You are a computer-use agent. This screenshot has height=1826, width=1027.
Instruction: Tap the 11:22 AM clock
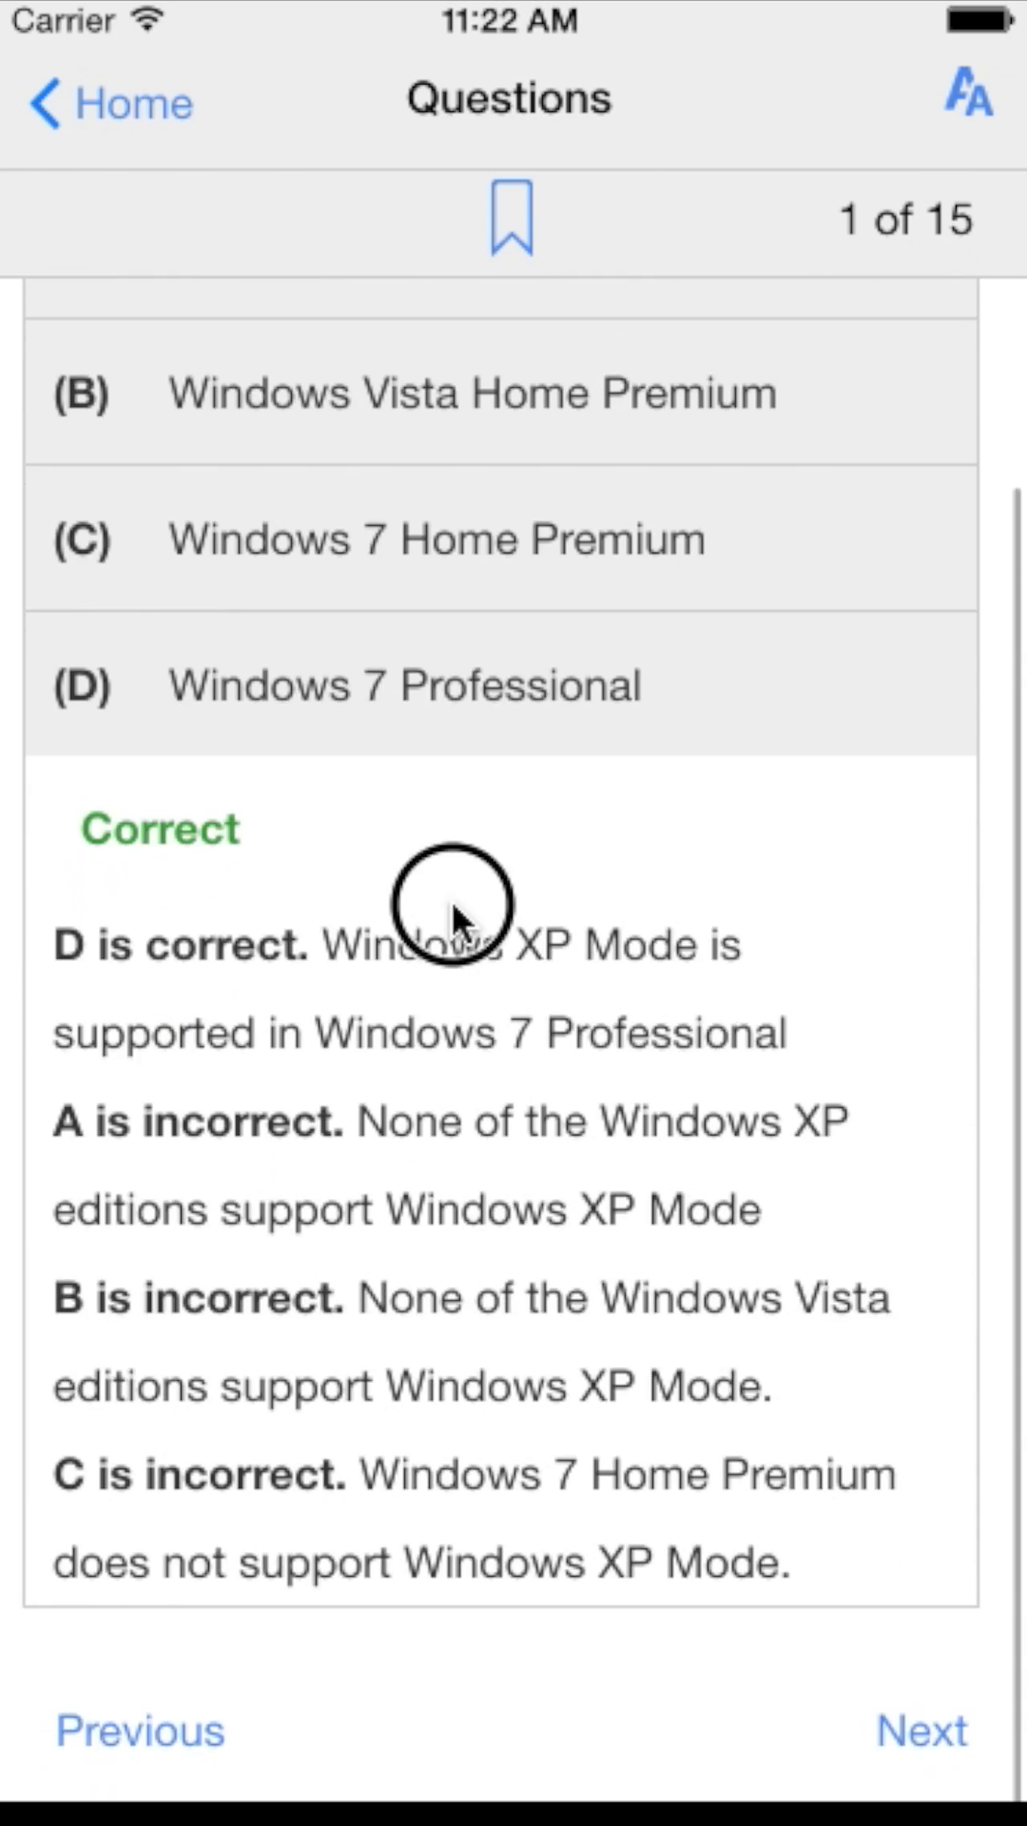(509, 20)
